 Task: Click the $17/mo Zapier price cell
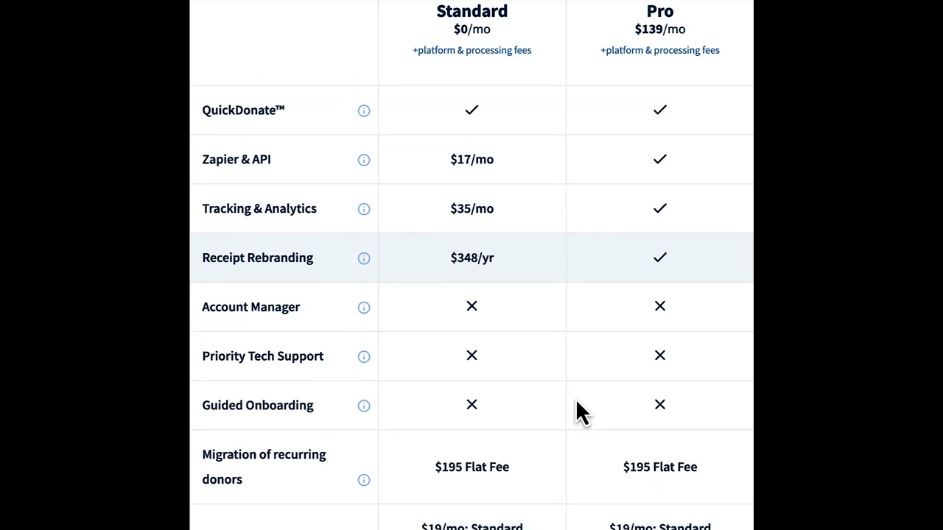[x=471, y=160]
